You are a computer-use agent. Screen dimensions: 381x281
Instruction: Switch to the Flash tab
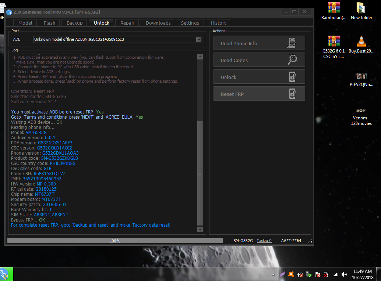pos(49,23)
